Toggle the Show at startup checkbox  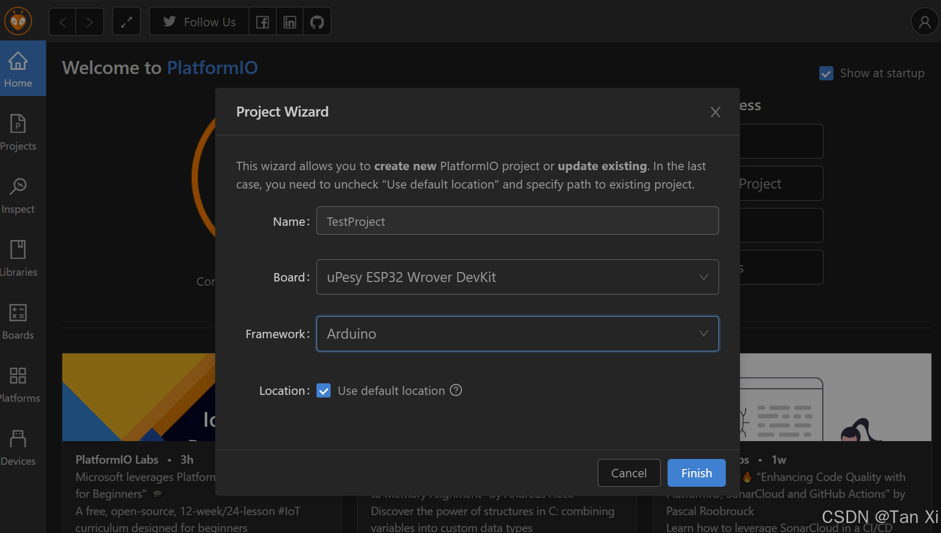(x=826, y=73)
